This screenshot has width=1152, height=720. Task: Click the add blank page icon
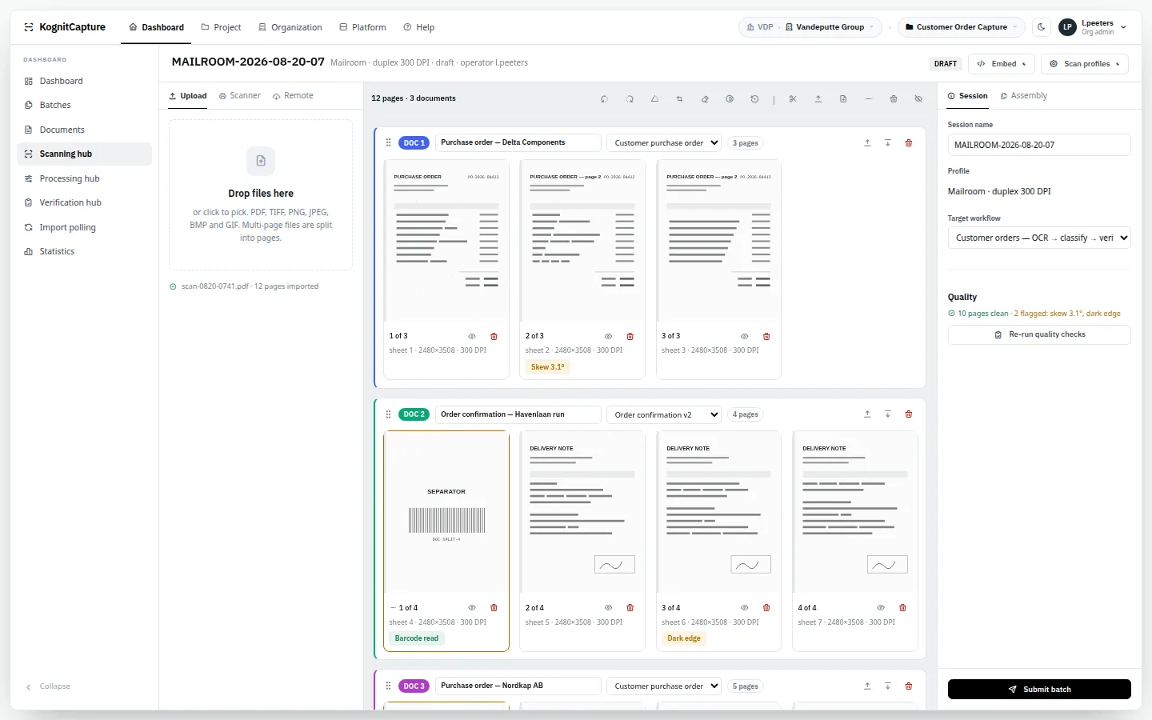coord(843,99)
